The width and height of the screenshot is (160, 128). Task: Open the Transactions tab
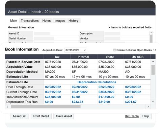30,21
